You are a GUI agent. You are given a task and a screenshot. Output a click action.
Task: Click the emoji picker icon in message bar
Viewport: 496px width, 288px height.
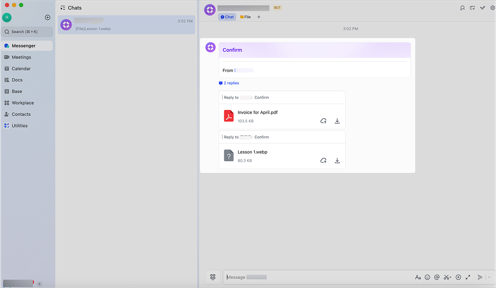click(x=427, y=277)
